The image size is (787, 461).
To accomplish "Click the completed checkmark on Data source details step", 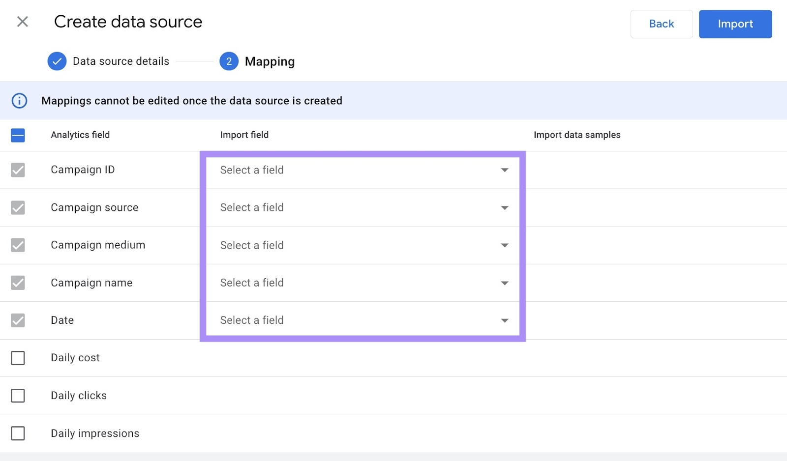I will pyautogui.click(x=57, y=61).
